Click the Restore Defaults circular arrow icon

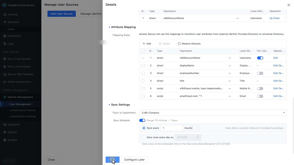179,44
